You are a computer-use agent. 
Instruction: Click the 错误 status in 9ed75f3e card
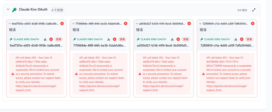(12, 30)
